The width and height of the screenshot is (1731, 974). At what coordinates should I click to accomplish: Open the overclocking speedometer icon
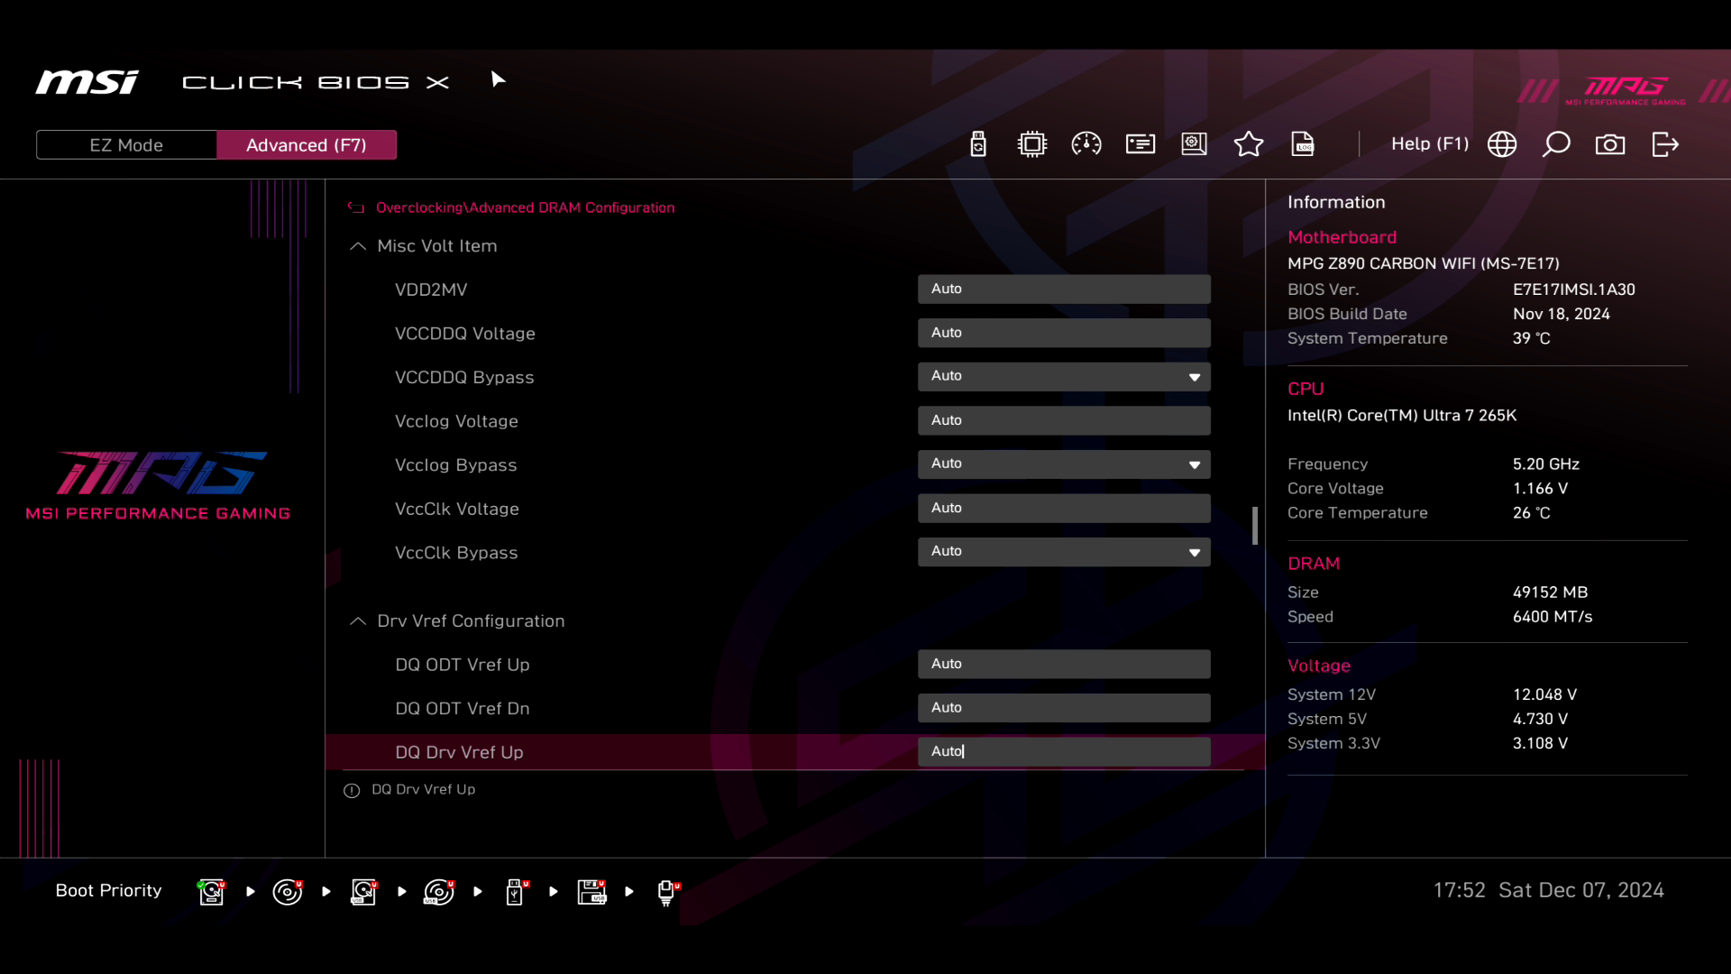tap(1086, 144)
